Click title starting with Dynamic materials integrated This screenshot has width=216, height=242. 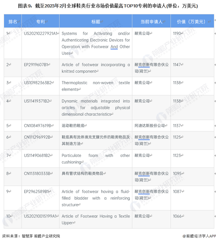pos(96,108)
